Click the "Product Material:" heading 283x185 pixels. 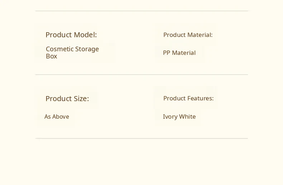click(188, 35)
